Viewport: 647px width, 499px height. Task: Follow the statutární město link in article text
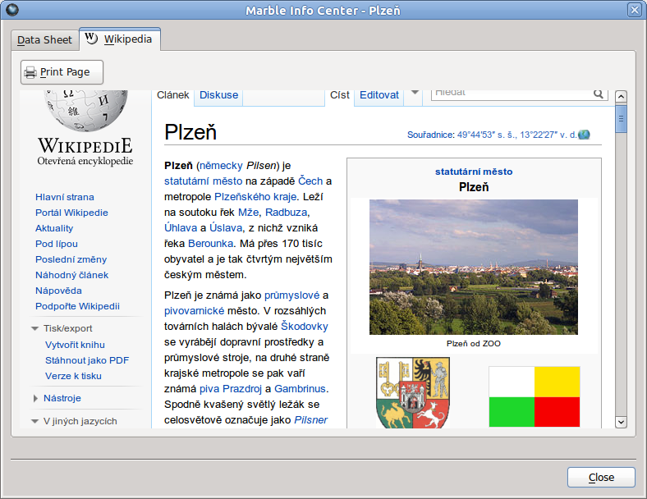pos(203,181)
